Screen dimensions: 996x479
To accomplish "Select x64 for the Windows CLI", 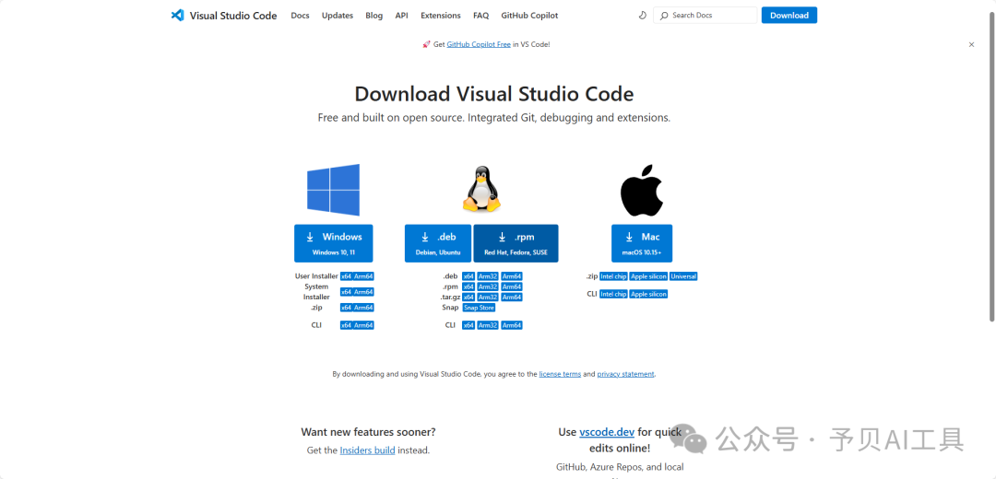I will pos(346,325).
